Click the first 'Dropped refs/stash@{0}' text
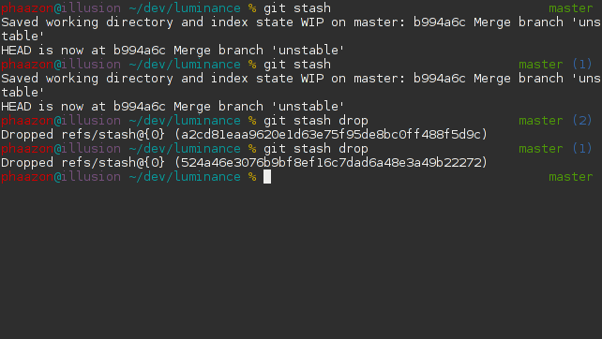Image resolution: width=602 pixels, height=339 pixels. pos(83,135)
